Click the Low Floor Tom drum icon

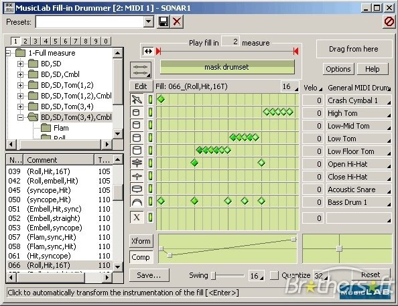point(137,150)
